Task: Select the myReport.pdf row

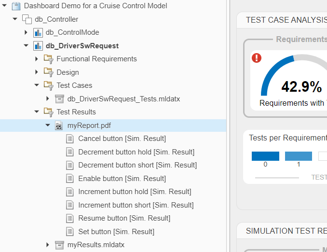Action: [113, 126]
